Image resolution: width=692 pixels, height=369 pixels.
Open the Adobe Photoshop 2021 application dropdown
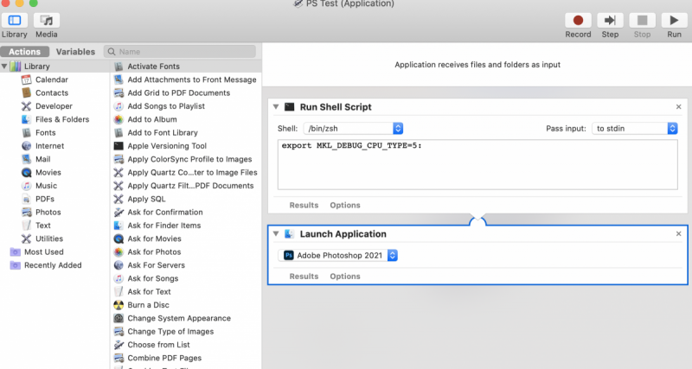point(340,256)
